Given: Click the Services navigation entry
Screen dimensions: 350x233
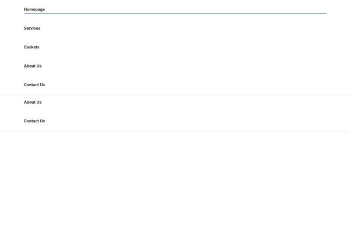Looking at the screenshot, I should [32, 29].
